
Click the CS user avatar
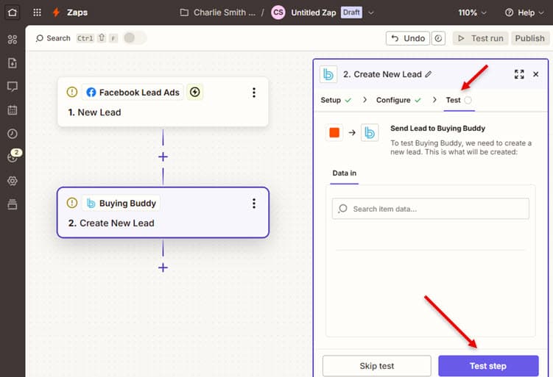278,12
